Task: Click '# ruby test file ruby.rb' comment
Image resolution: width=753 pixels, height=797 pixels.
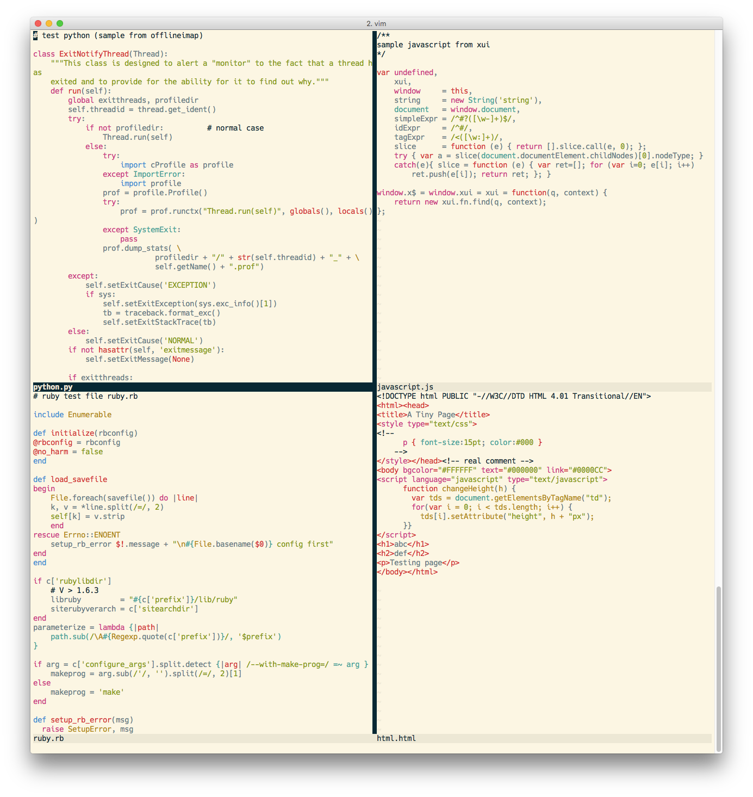Action: 85,396
